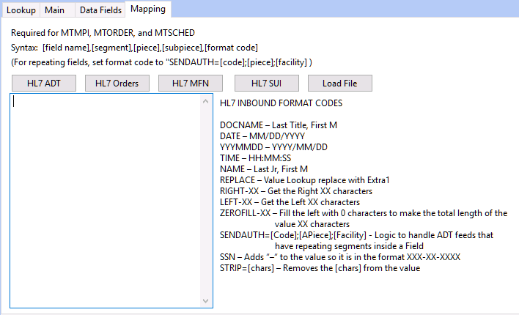Click the 'DOCNAME – Last Title, First M' line
519x315 pixels.
pos(279,125)
